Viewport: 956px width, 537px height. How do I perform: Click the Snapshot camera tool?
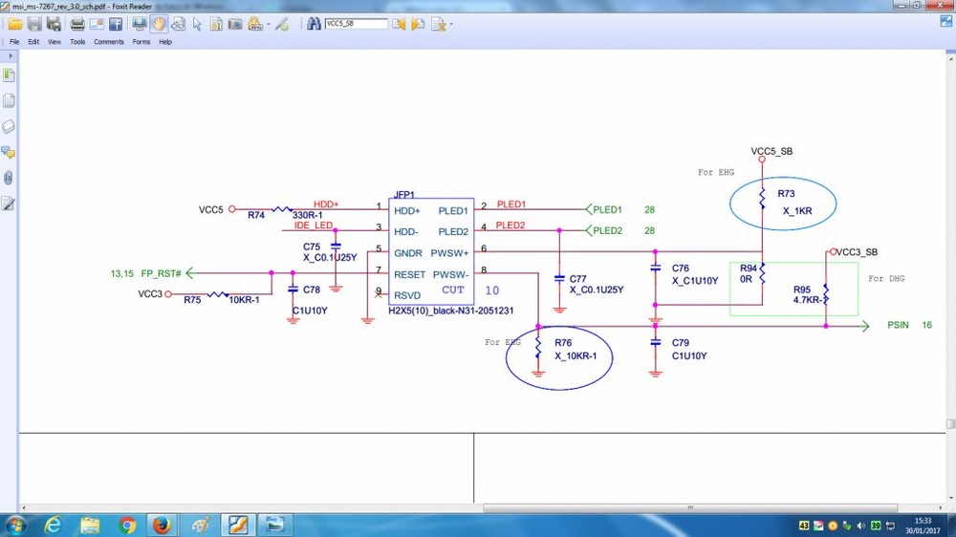[x=235, y=23]
